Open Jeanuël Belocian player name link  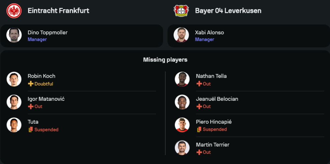point(217,99)
